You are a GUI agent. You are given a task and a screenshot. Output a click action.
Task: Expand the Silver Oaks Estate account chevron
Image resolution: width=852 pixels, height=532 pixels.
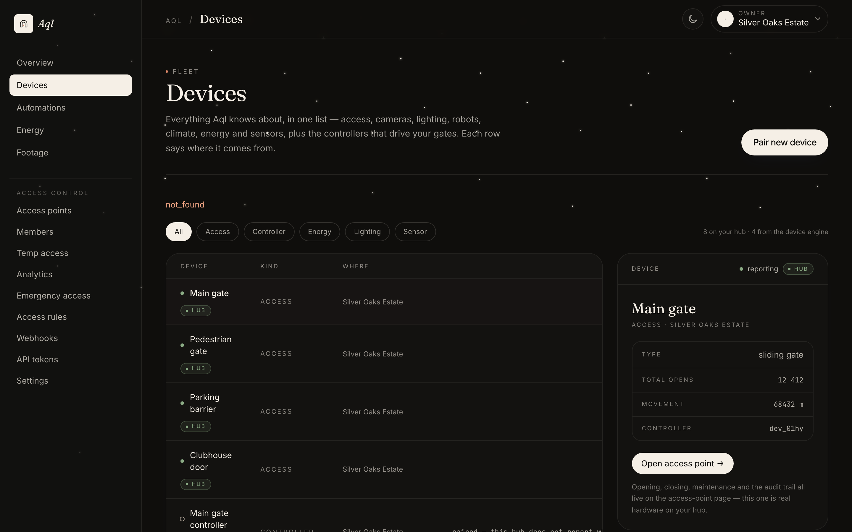tap(817, 19)
